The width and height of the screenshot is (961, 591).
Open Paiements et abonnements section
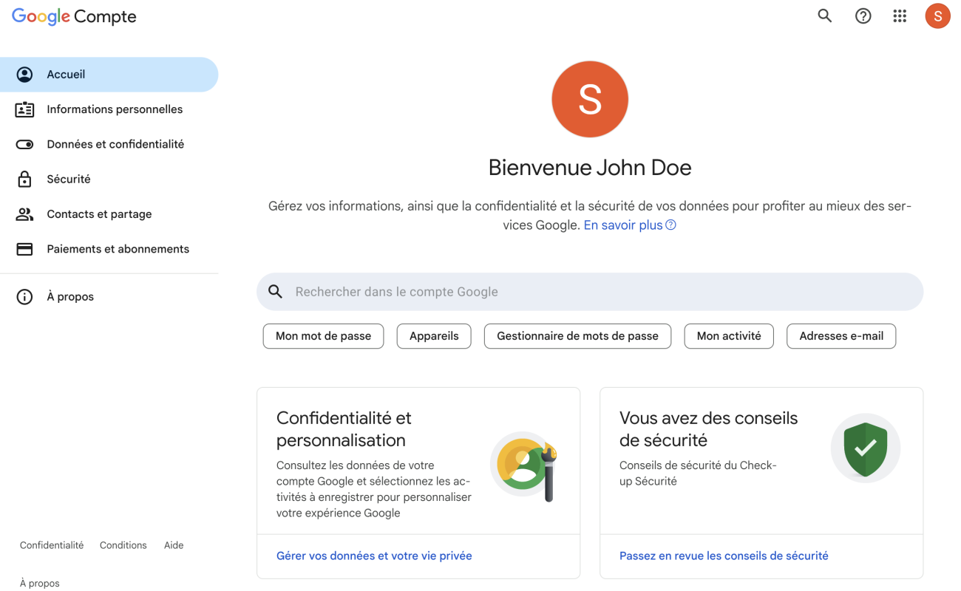click(109, 249)
